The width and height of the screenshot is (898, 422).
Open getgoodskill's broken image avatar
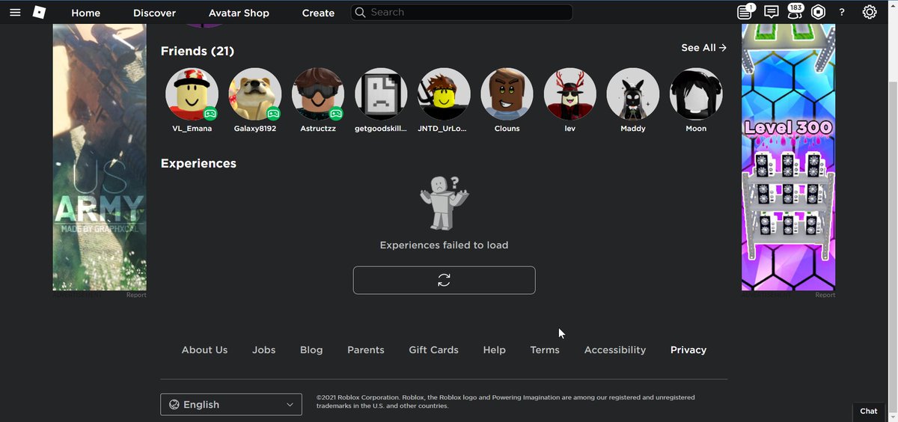[381, 94]
